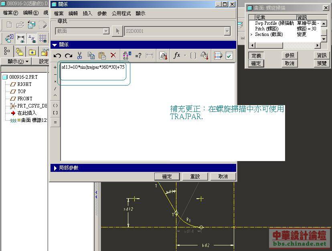The width and height of the screenshot is (332, 251).
Task: Click the =? evaluate expression icon
Action: coord(138,56)
